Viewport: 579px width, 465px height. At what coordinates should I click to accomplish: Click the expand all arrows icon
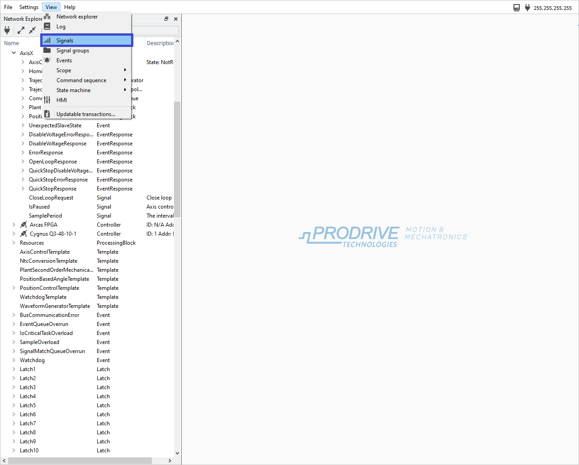coord(21,30)
